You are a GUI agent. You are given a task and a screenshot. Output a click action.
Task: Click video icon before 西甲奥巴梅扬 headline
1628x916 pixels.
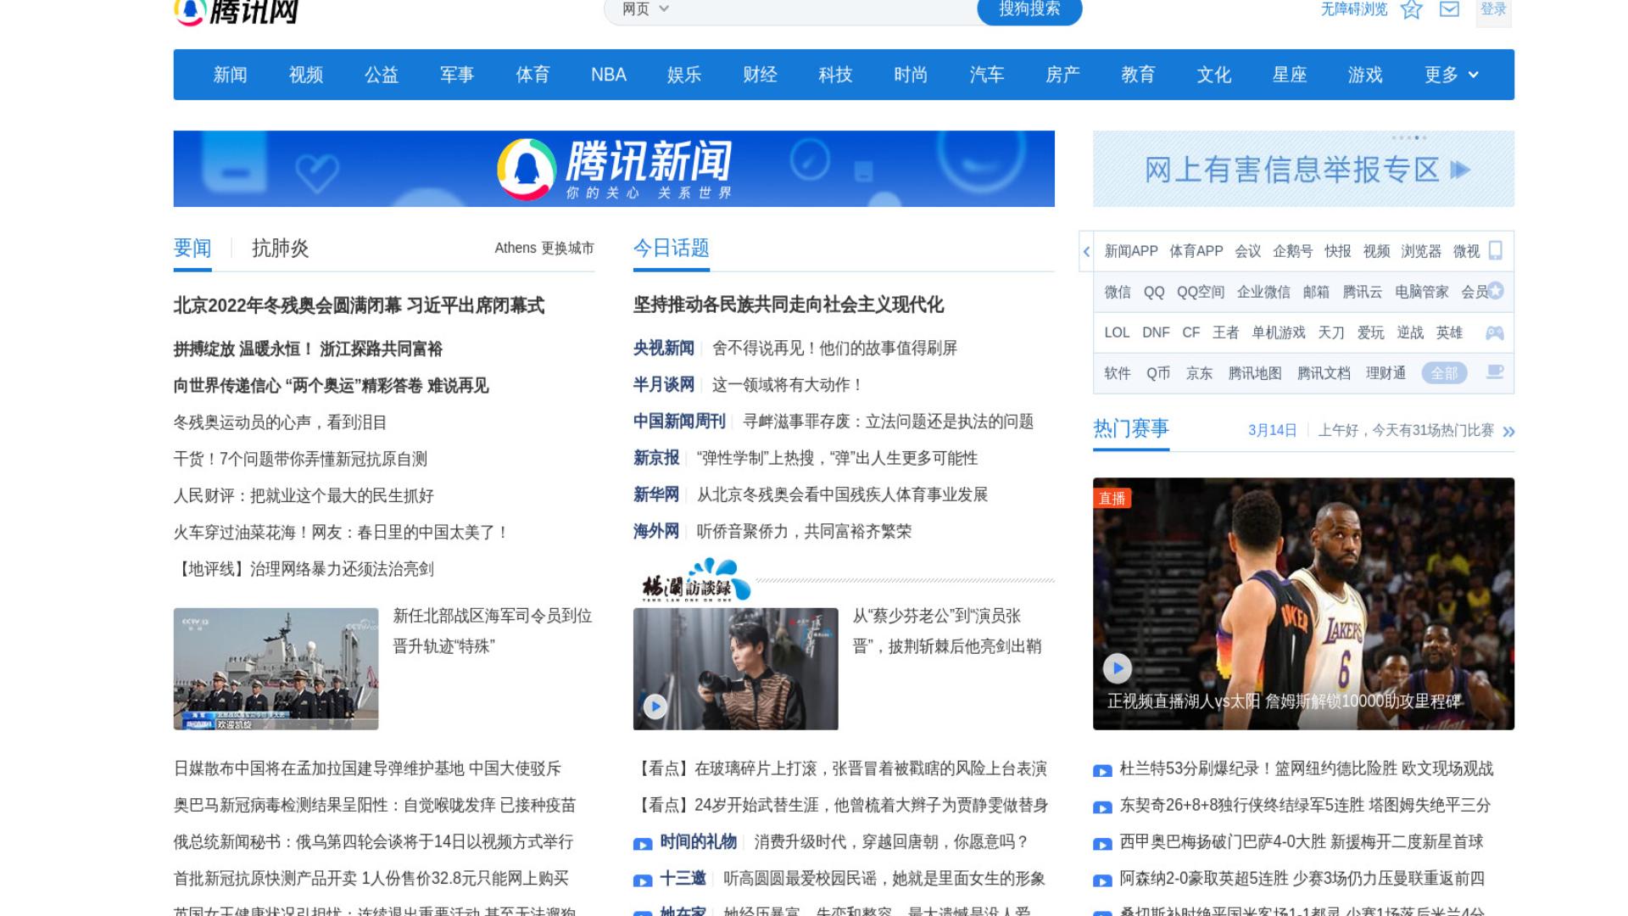[x=1102, y=844]
